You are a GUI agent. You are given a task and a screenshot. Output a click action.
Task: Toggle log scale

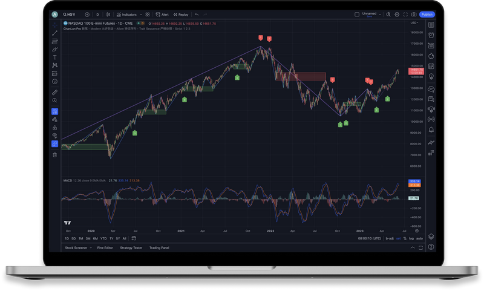pyautogui.click(x=411, y=238)
